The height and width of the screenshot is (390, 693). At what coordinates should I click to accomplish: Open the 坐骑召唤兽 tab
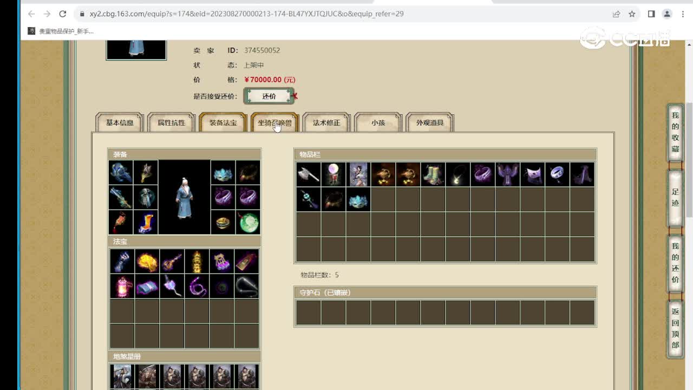(274, 123)
